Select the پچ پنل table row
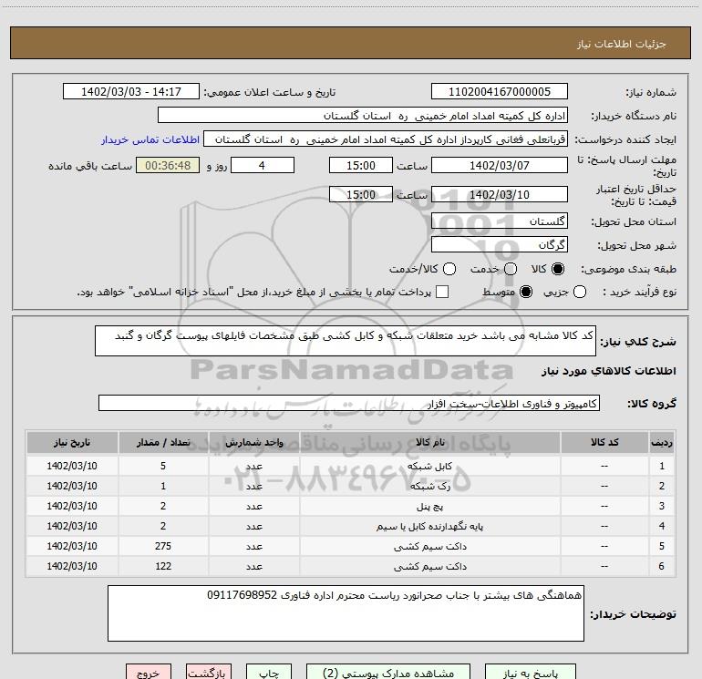 [x=351, y=506]
